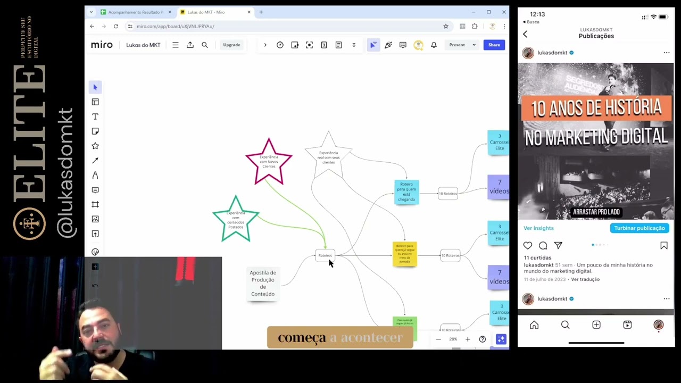Select the Frame tool
This screenshot has width=681, height=383.
pyautogui.click(x=95, y=204)
